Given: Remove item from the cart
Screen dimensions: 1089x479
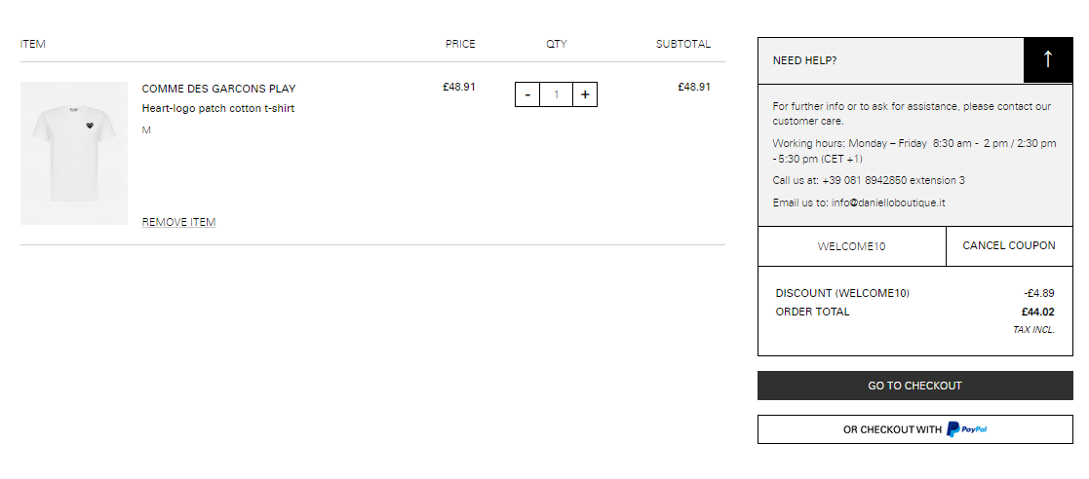Looking at the screenshot, I should 178,222.
